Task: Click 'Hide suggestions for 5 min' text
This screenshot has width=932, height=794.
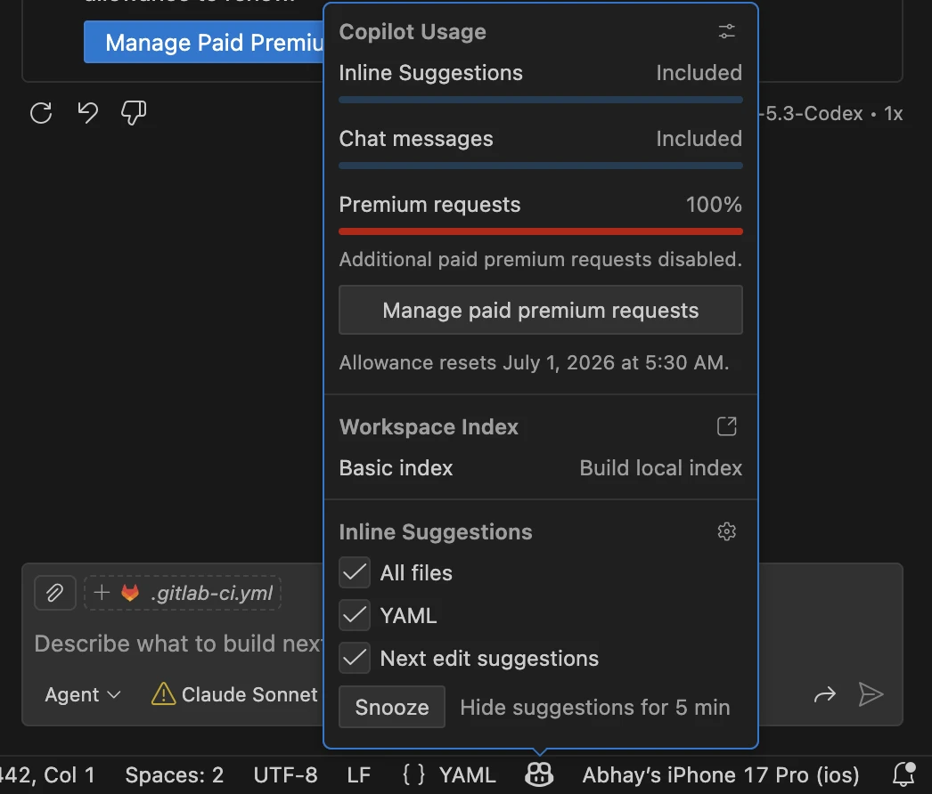Action: 595,708
